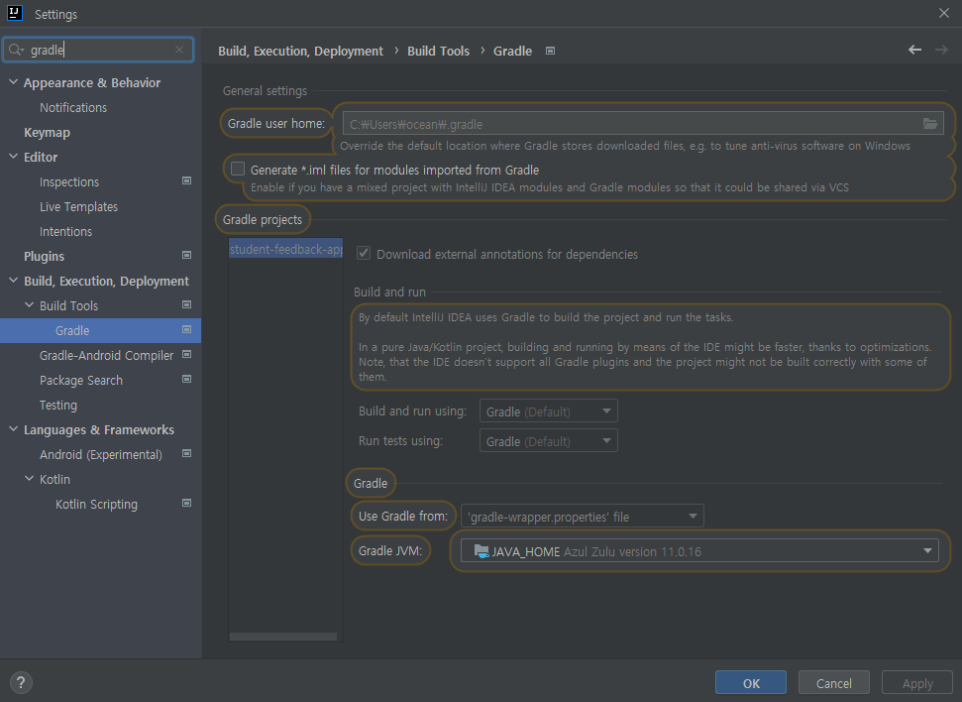The image size is (962, 702).
Task: Click the IntelliJ IDEA logo in title bar
Action: (14, 13)
